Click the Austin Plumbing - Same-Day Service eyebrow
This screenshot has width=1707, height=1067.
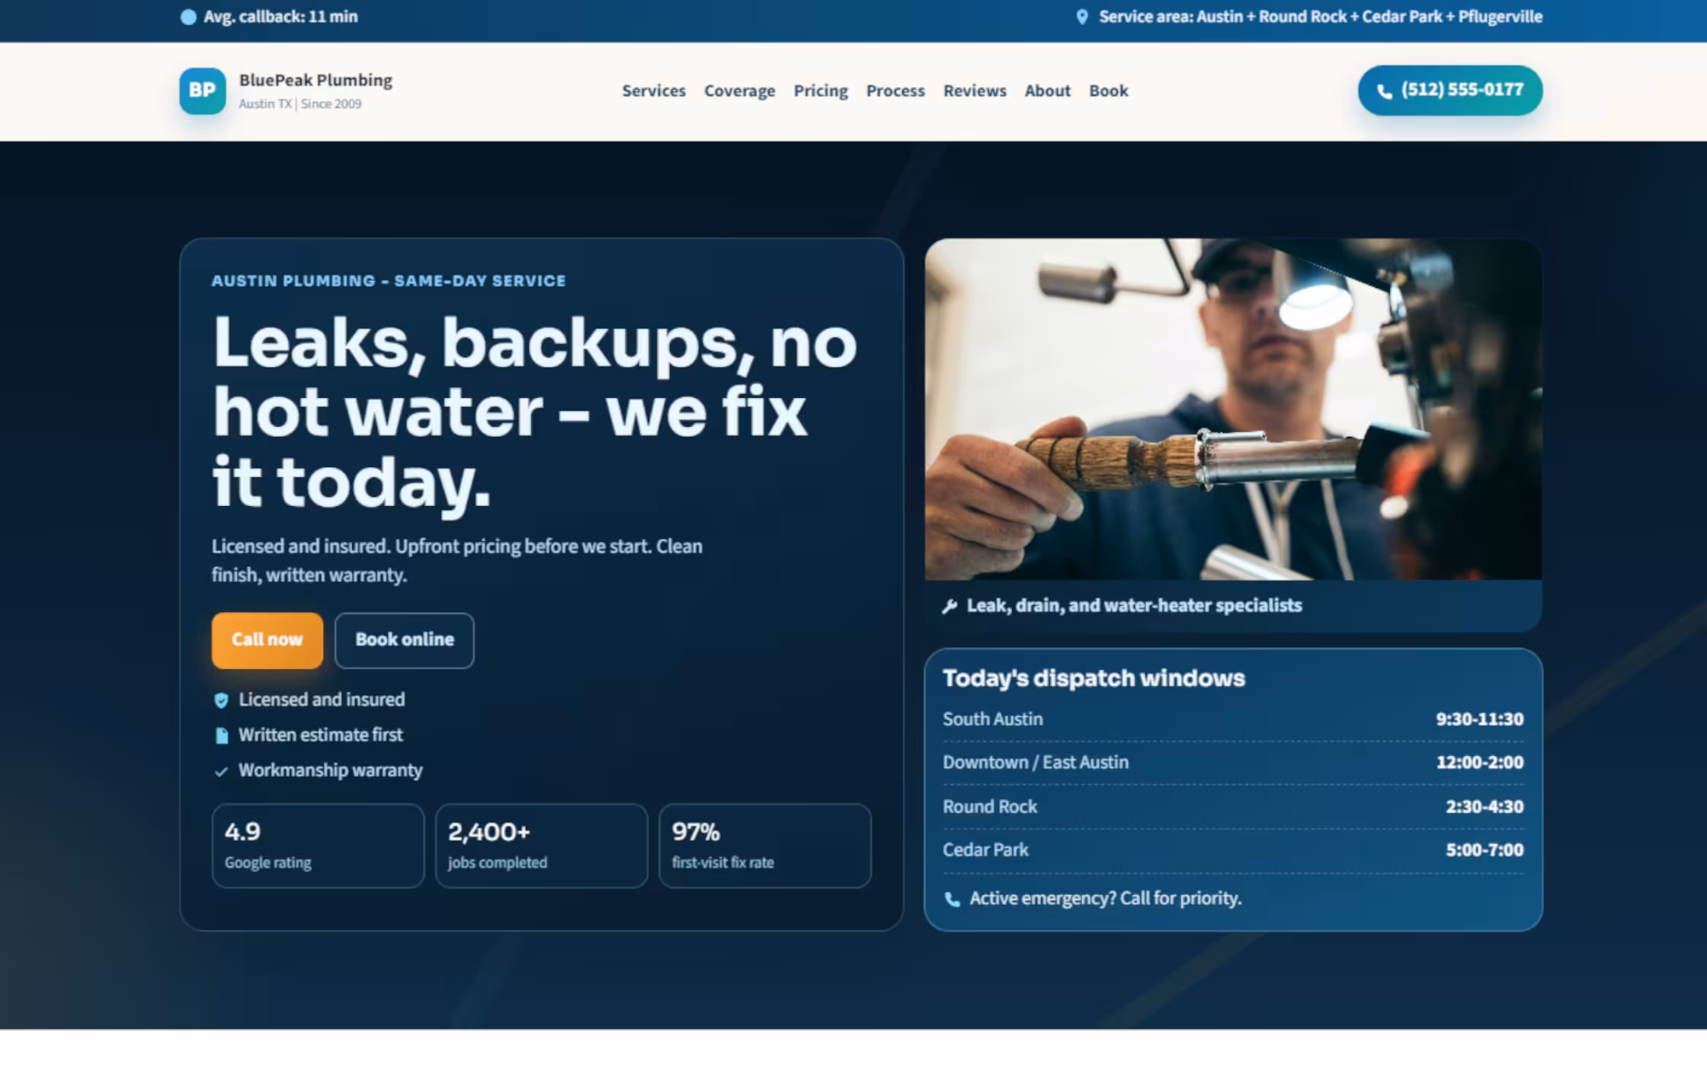click(x=389, y=281)
